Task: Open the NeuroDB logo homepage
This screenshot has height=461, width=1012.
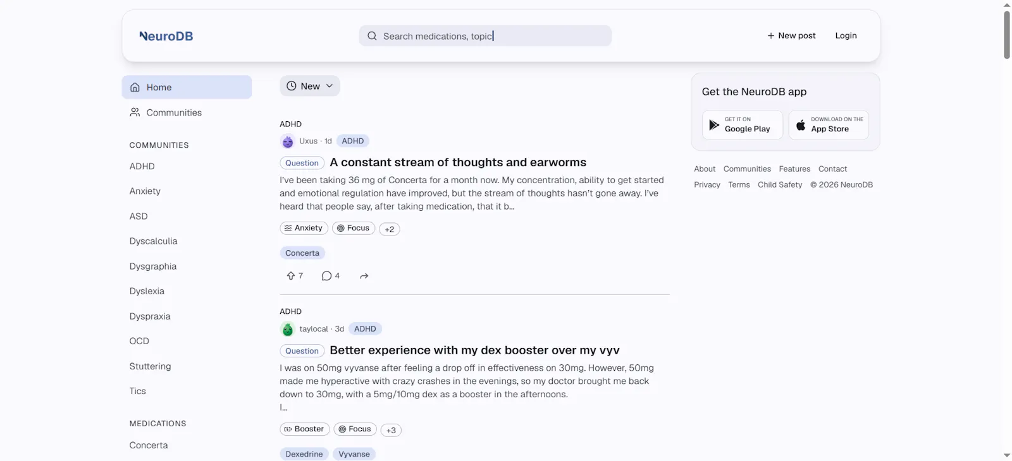Action: (x=166, y=36)
